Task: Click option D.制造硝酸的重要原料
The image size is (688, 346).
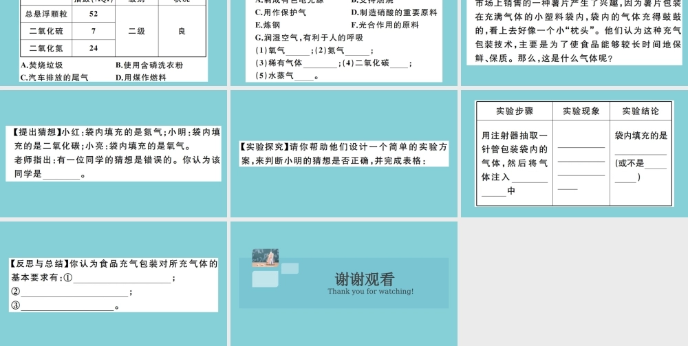Action: tap(394, 12)
